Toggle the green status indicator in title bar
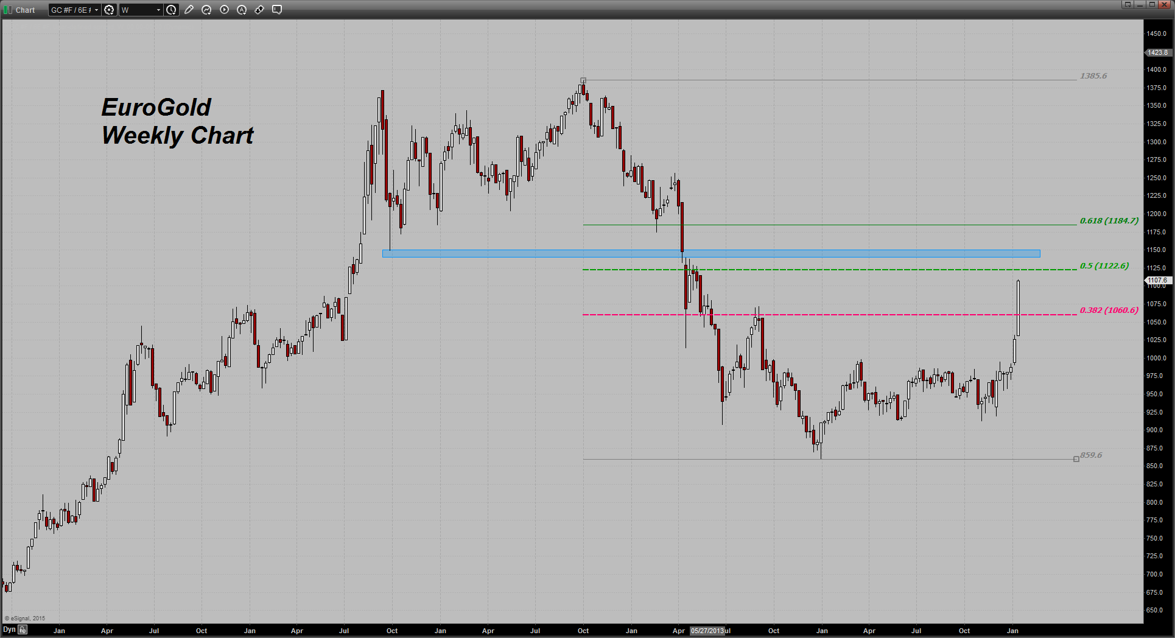The height and width of the screenshot is (638, 1175). coord(5,10)
